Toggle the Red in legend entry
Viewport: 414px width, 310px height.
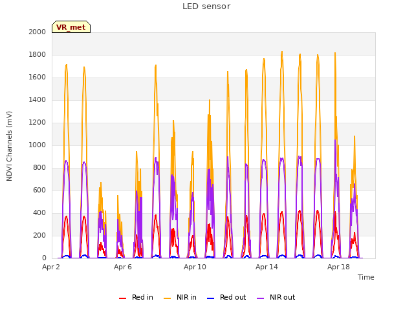(136, 297)
